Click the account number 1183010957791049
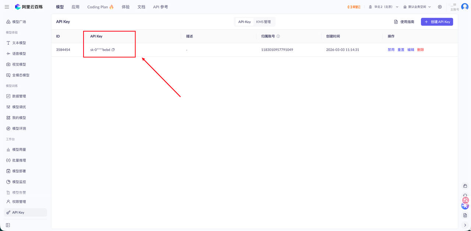Screen dimensions: 471x231 [x=277, y=50]
